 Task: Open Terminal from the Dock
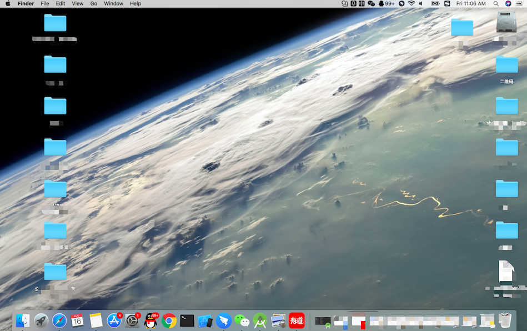click(x=187, y=320)
